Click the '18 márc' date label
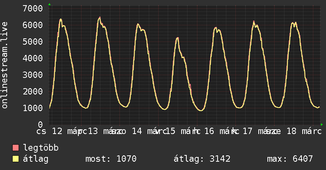The height and width of the screenshot is (170, 326). pos(301,131)
